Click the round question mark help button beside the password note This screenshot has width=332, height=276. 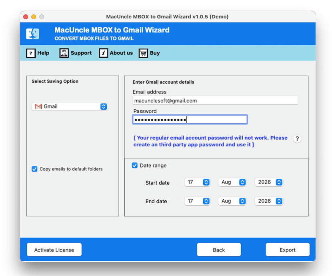coord(297,139)
